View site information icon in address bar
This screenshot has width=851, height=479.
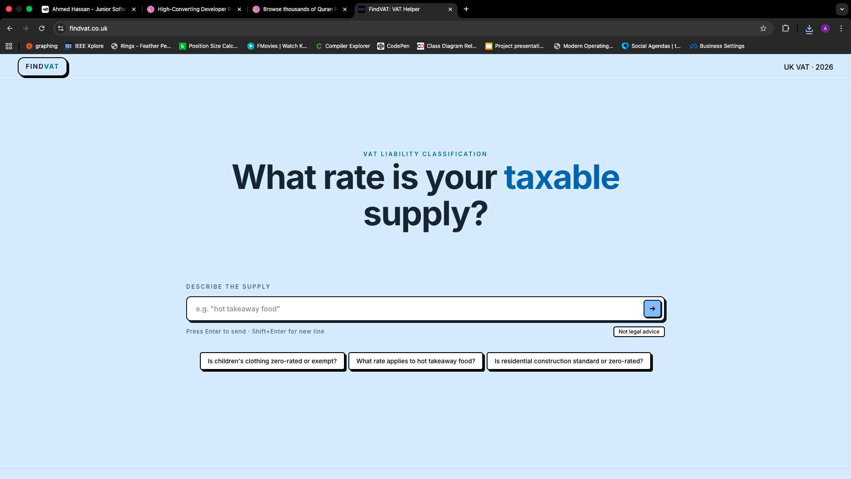[x=61, y=28]
